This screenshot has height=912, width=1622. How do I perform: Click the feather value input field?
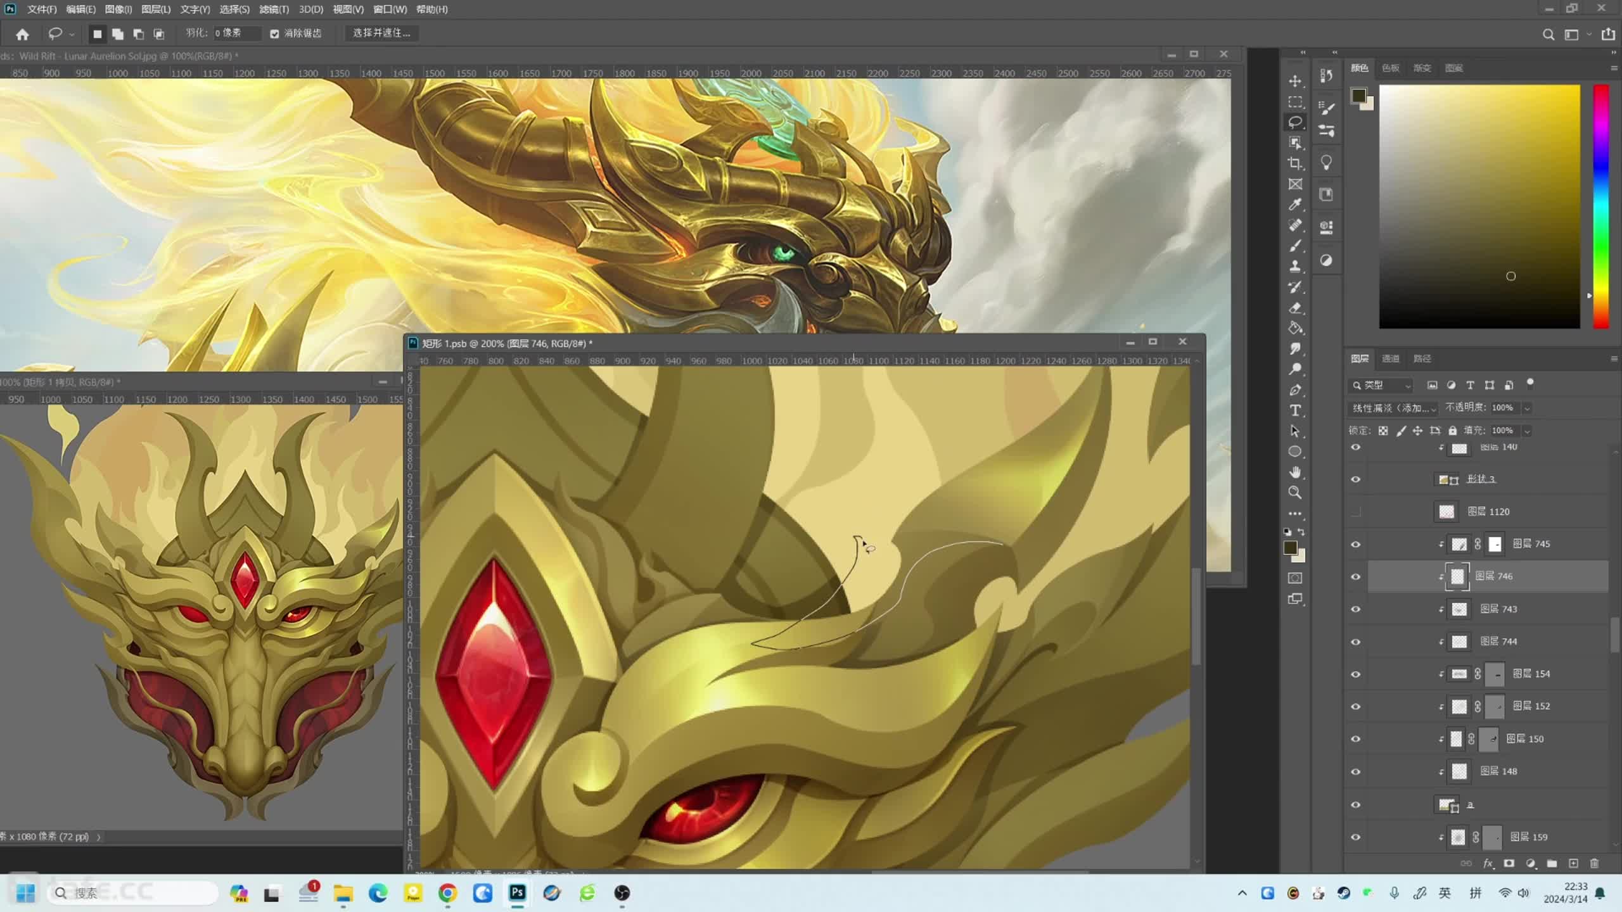tap(236, 33)
